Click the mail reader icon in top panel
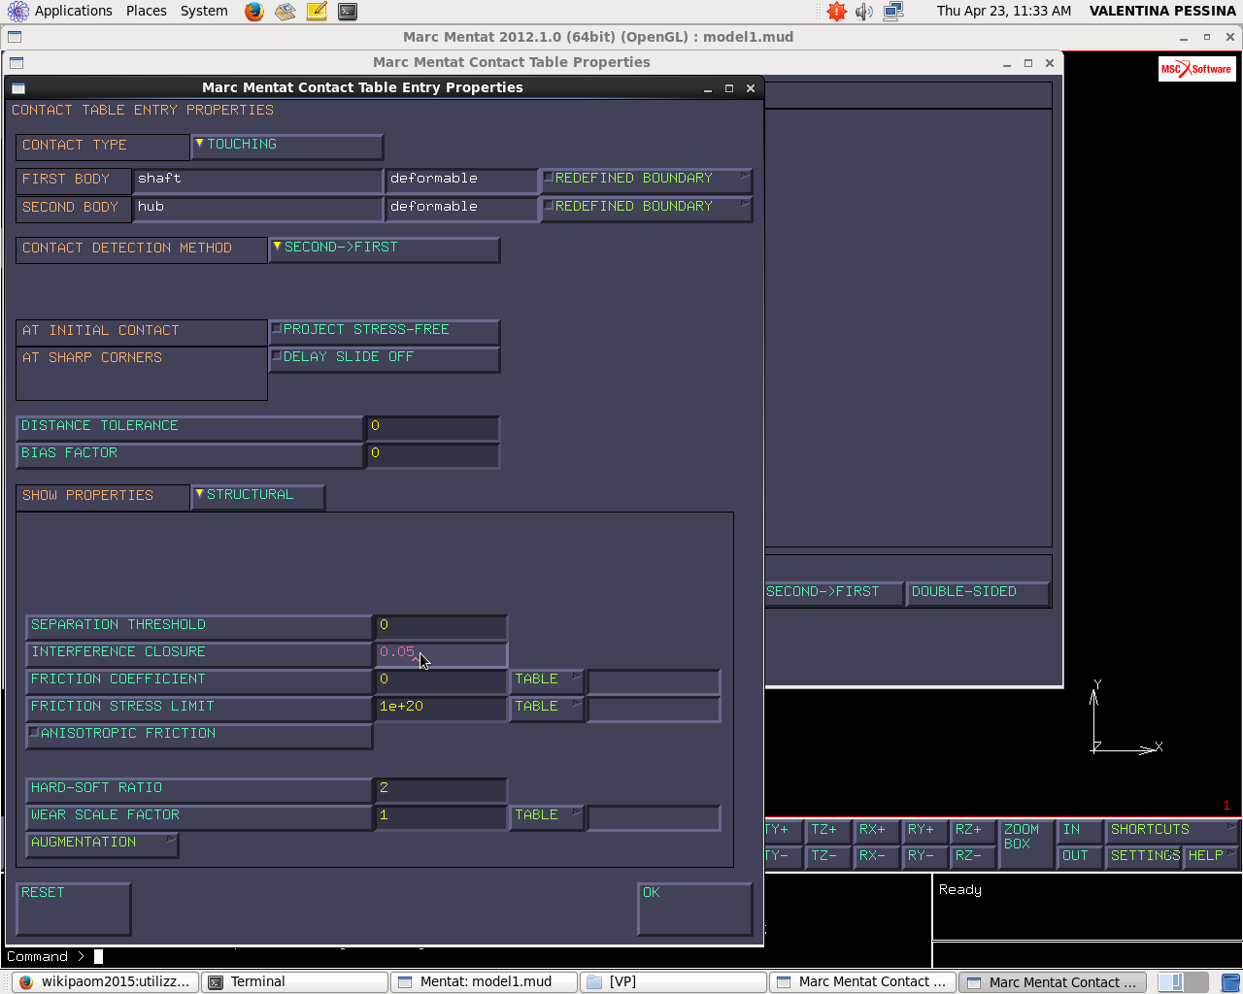The height and width of the screenshot is (994, 1243). [286, 12]
